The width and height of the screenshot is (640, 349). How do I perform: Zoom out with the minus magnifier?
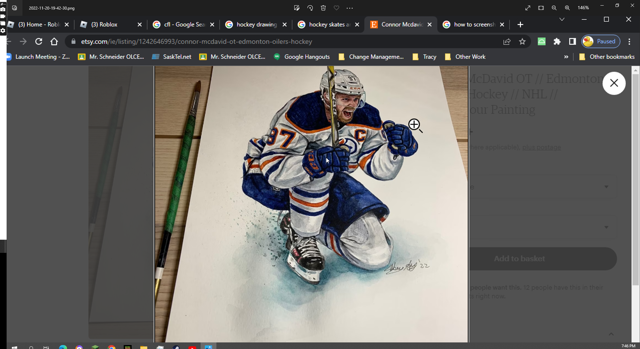pos(554,8)
